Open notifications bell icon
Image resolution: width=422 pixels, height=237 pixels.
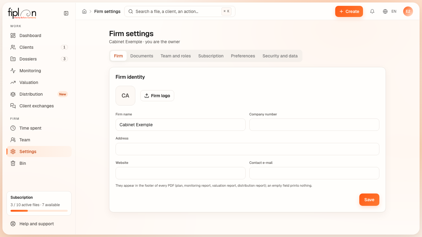point(372,11)
